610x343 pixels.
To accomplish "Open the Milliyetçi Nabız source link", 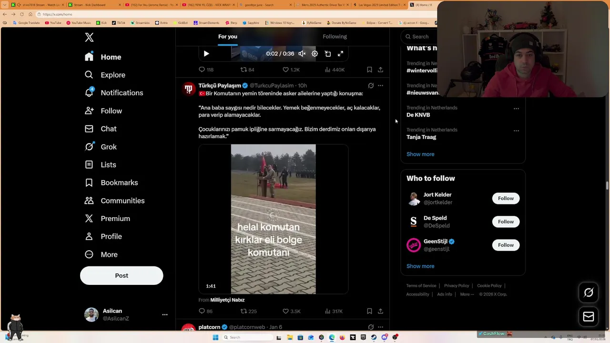I will click(x=227, y=300).
